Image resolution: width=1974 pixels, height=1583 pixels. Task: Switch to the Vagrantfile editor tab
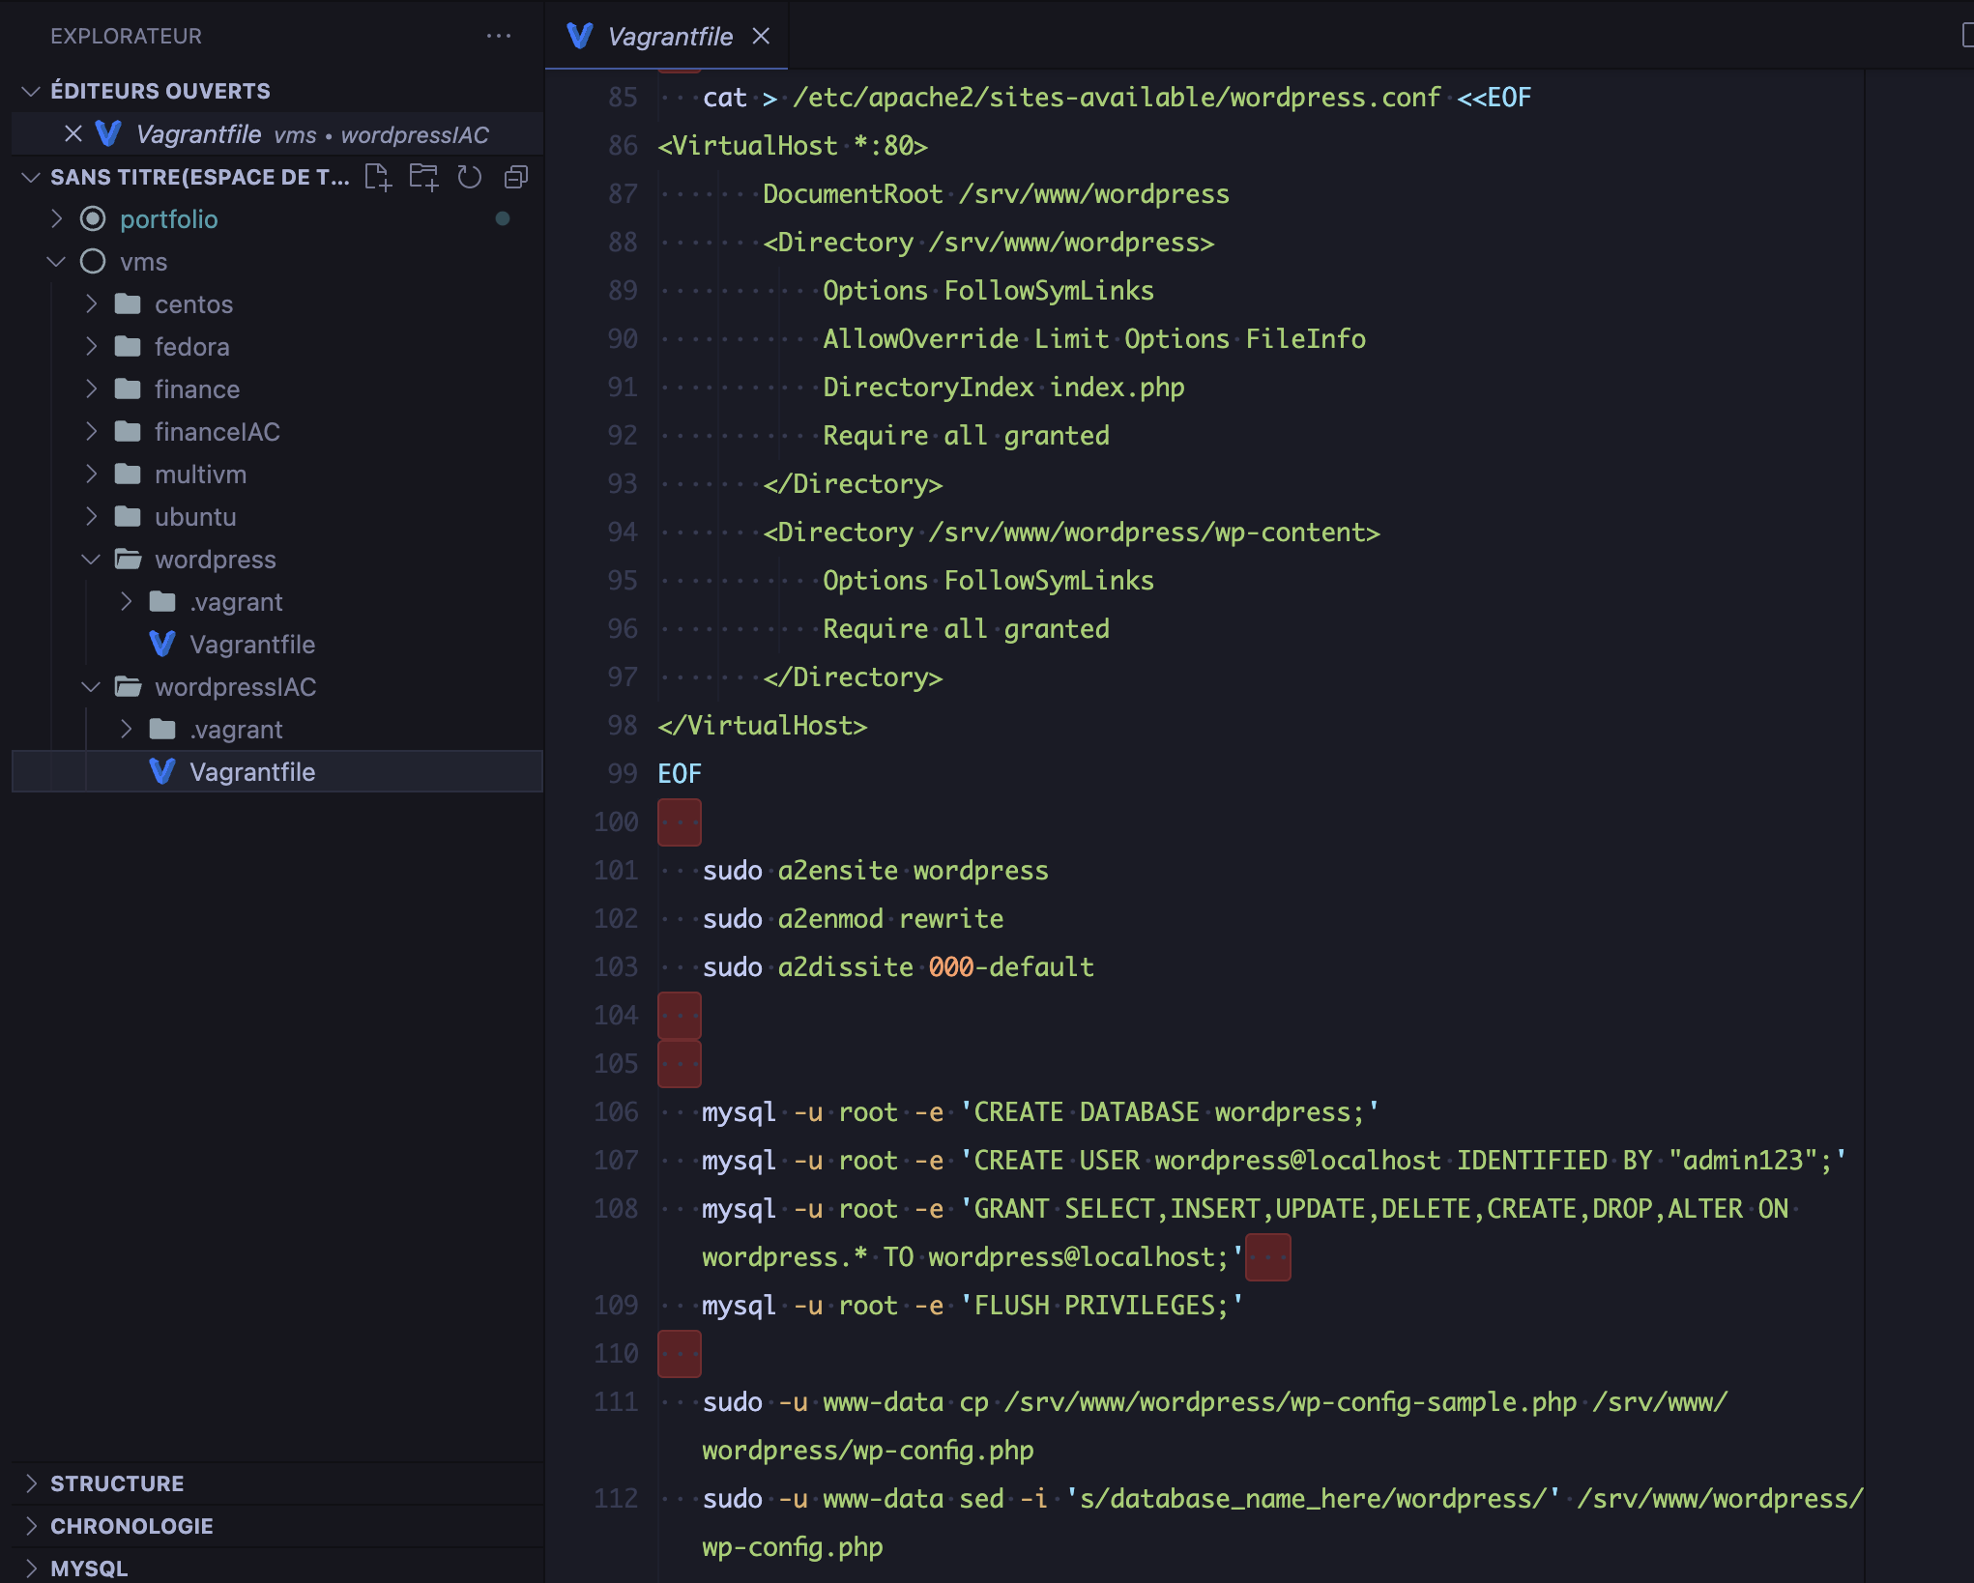[x=667, y=36]
